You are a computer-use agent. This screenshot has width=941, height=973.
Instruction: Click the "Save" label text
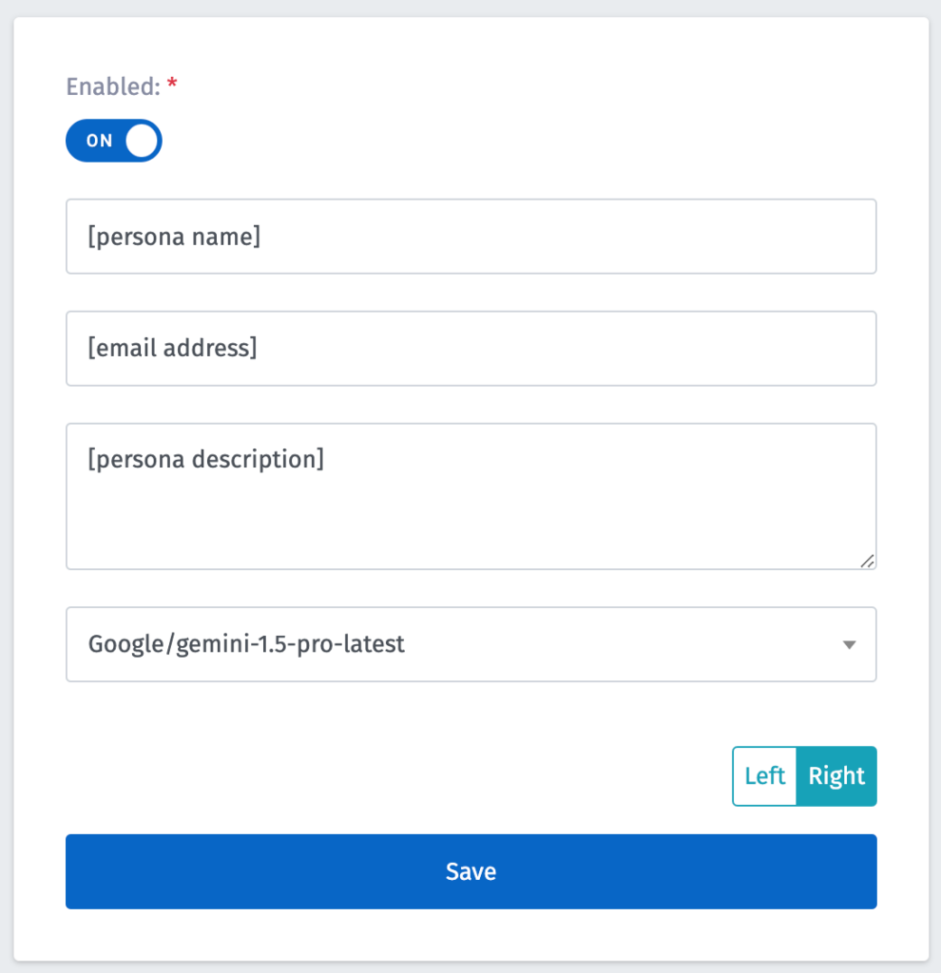click(470, 871)
